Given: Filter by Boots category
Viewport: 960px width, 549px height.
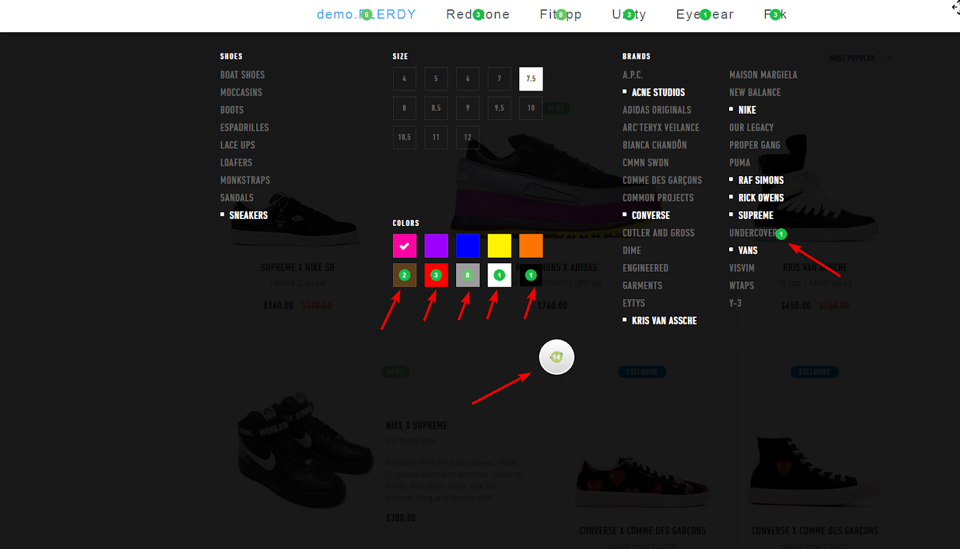Looking at the screenshot, I should click(x=232, y=110).
